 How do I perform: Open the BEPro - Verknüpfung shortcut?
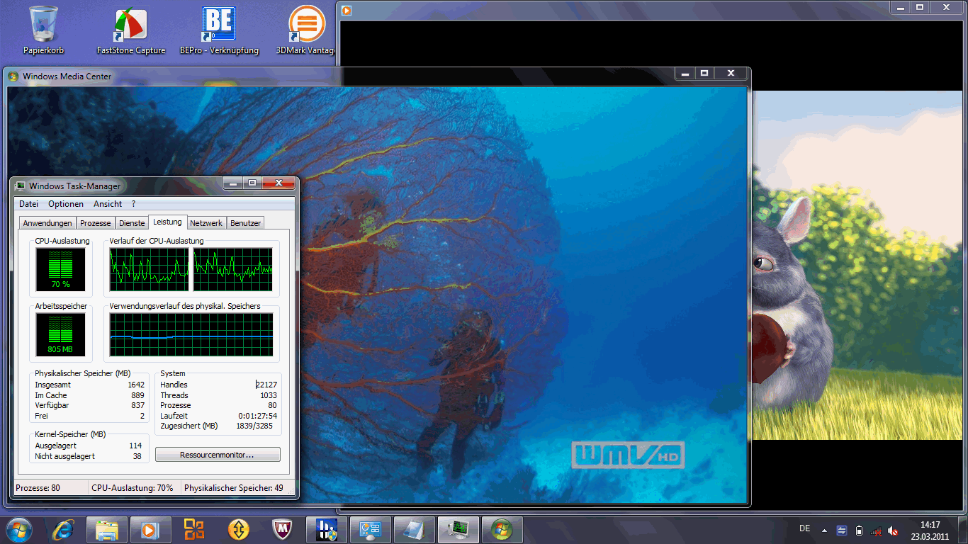click(219, 30)
